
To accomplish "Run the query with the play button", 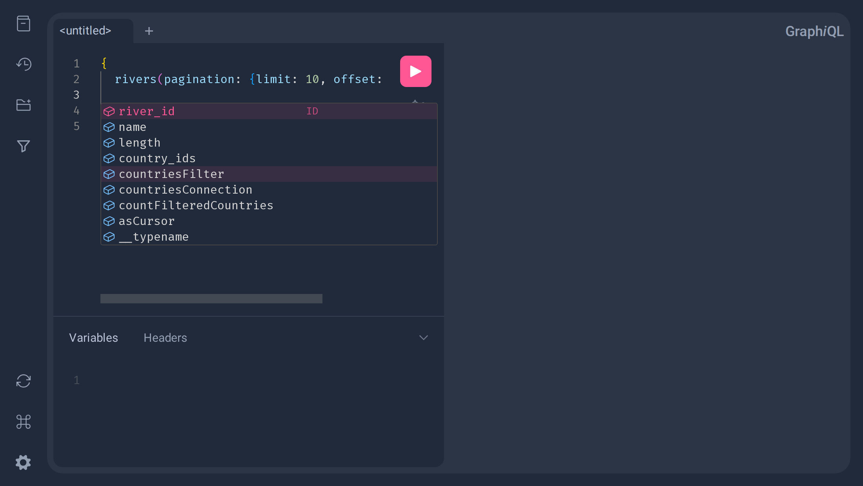I will click(416, 71).
